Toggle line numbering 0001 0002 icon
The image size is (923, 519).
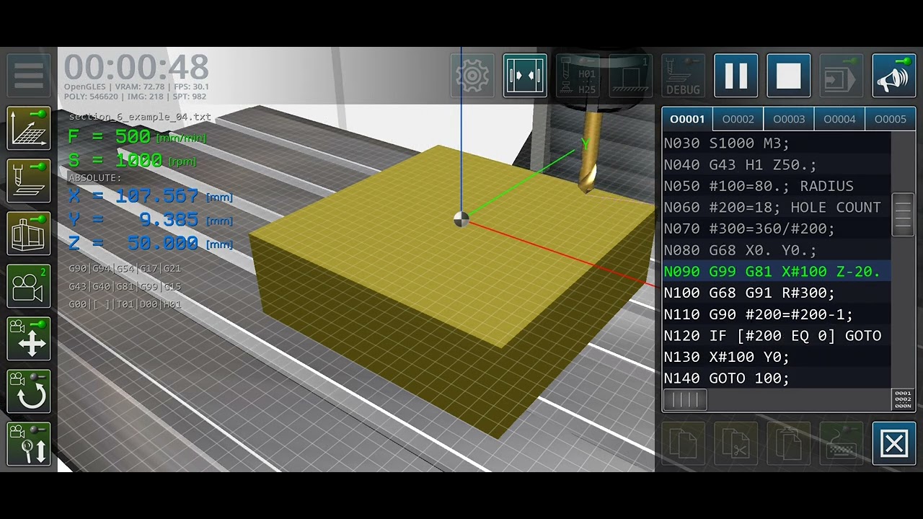(904, 400)
